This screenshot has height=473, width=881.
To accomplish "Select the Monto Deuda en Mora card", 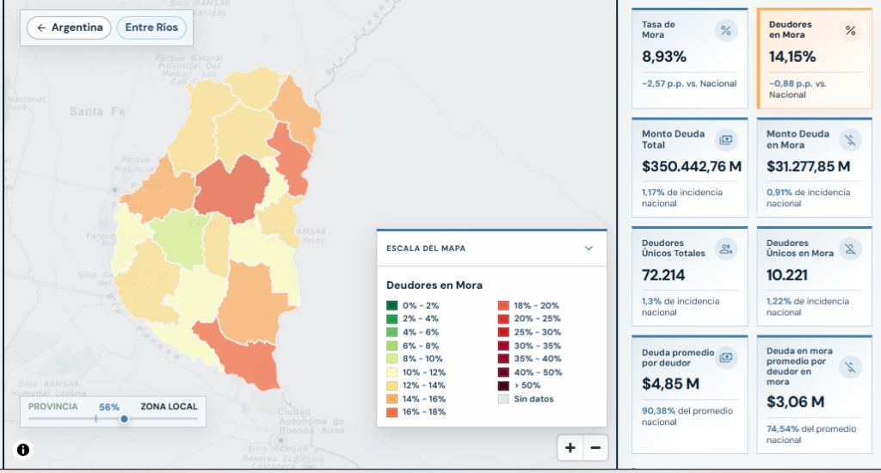I will pos(814,168).
